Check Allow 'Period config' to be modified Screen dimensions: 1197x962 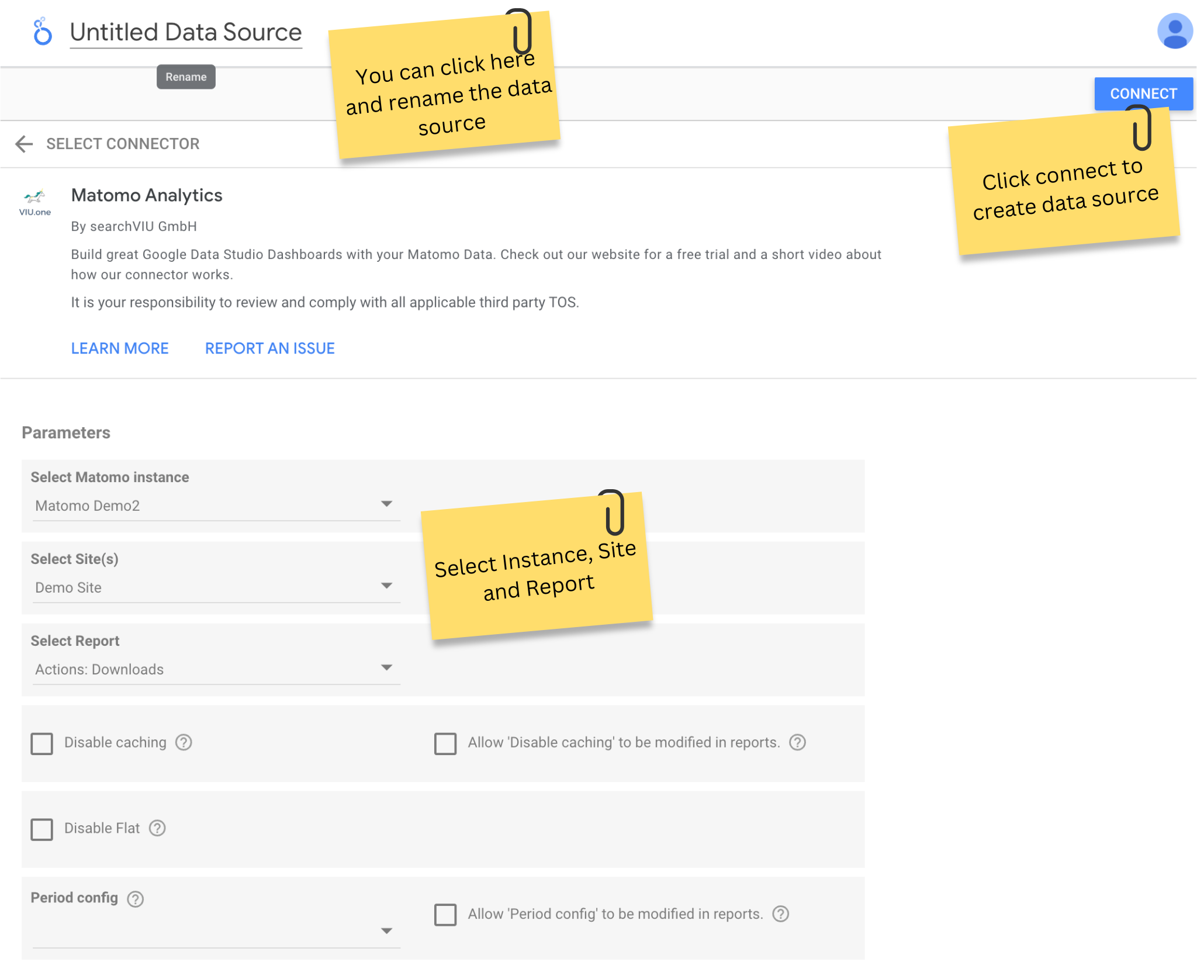pyautogui.click(x=445, y=915)
